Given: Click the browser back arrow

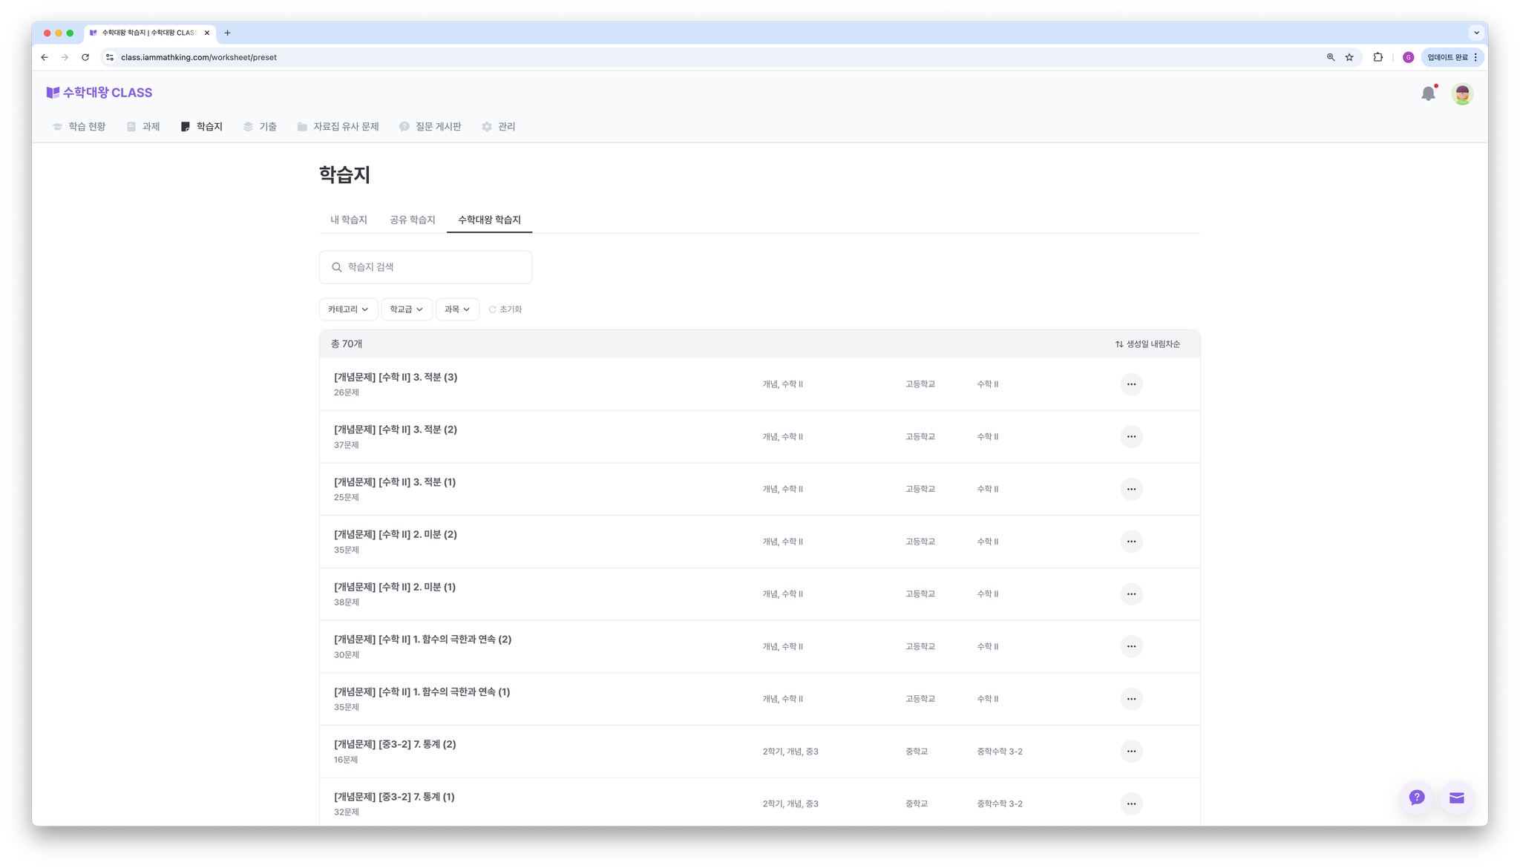Looking at the screenshot, I should coord(45,57).
